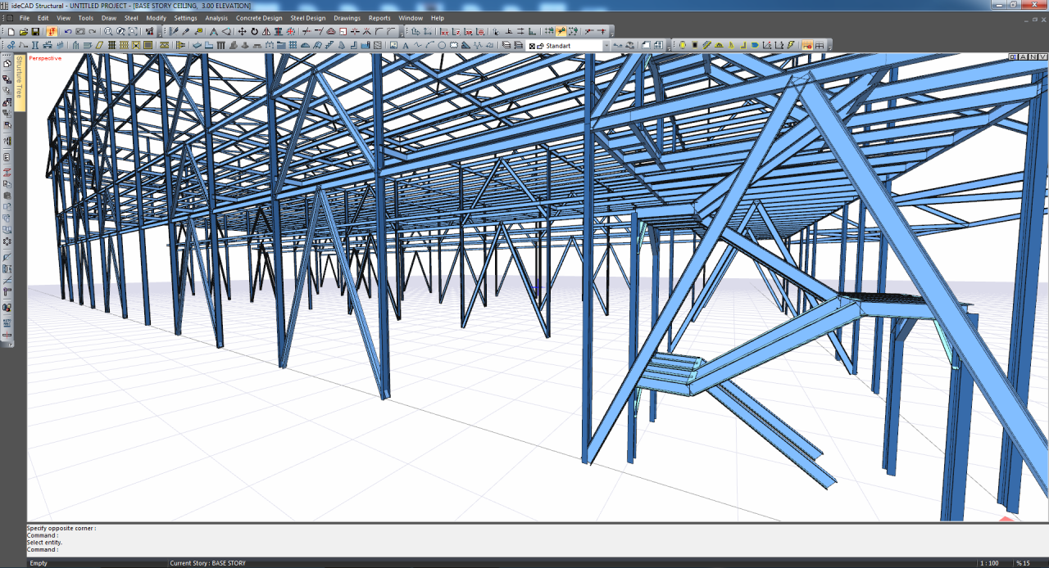Open the Standart layer dropdown
The width and height of the screenshot is (1049, 568).
click(606, 46)
